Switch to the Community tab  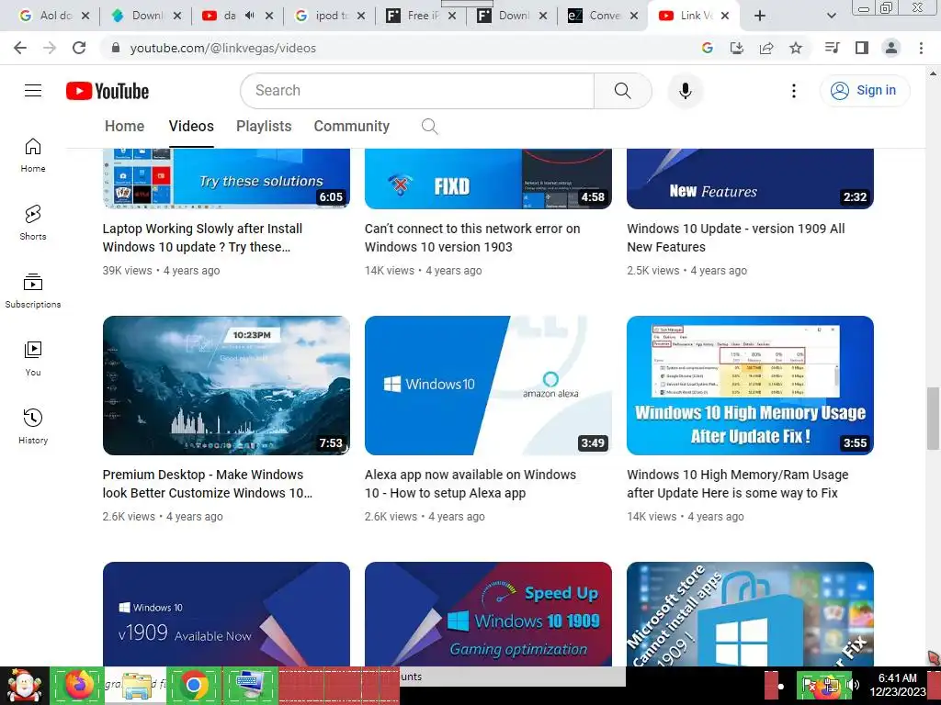pyautogui.click(x=352, y=127)
